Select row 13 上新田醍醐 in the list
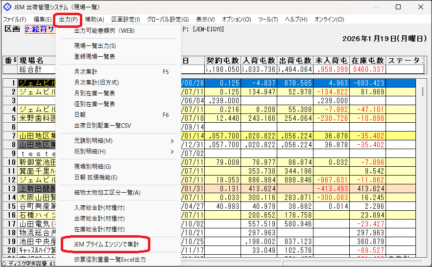Viewport: 432px width, 267px height. [38, 188]
